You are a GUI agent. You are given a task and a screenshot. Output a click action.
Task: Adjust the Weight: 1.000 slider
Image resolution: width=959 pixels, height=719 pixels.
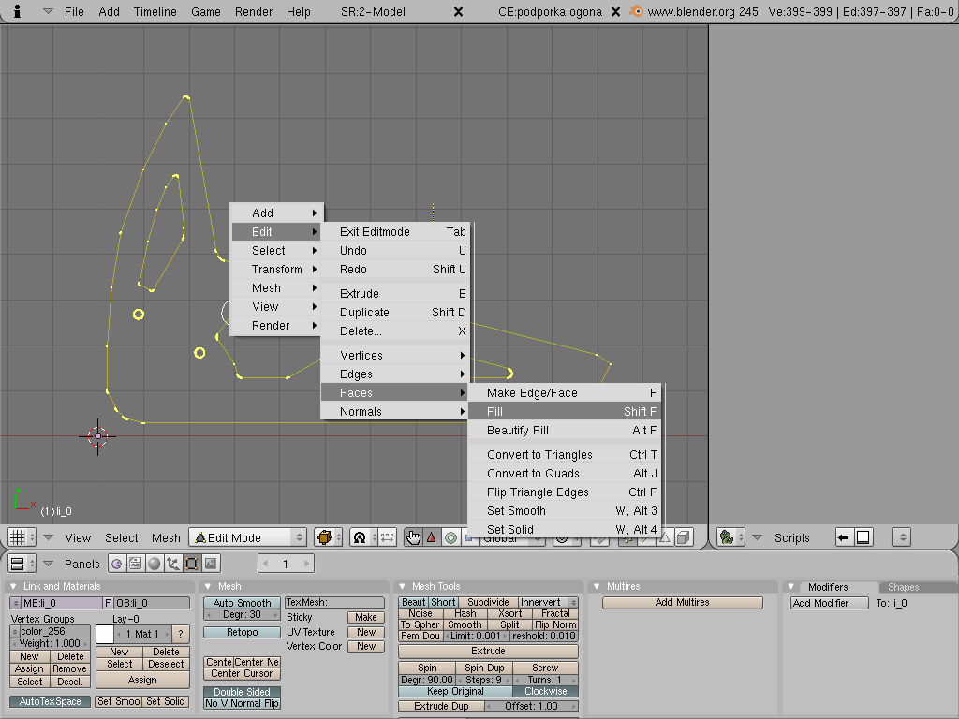click(51, 643)
